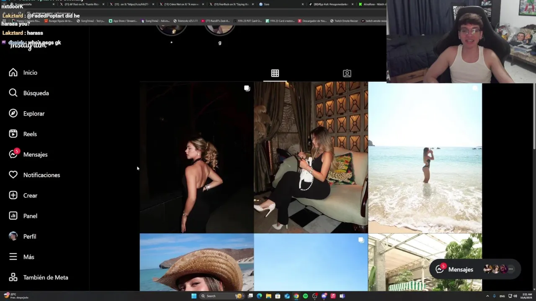536x301 pixels.
Task: Open Microsoft Teams taskbar icon
Action: pyautogui.click(x=342, y=296)
